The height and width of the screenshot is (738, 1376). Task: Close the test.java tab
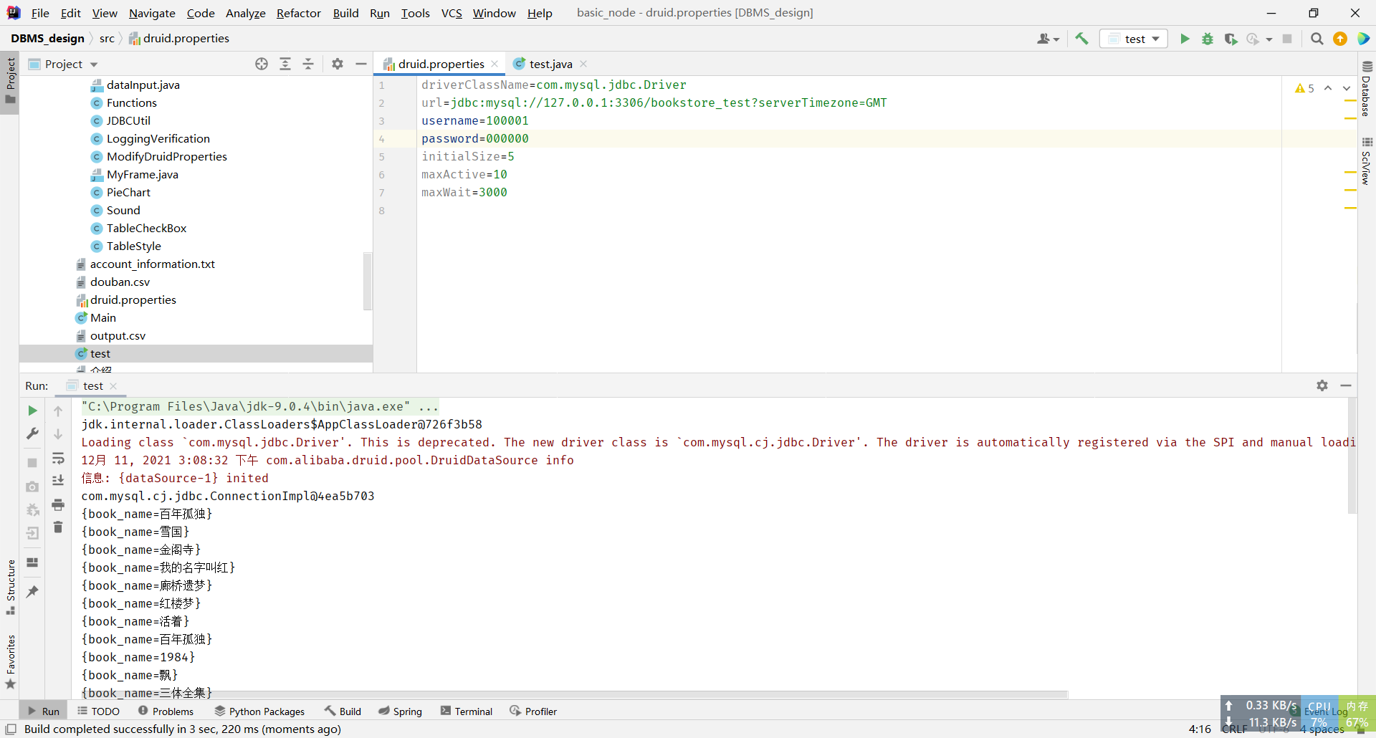(x=583, y=64)
